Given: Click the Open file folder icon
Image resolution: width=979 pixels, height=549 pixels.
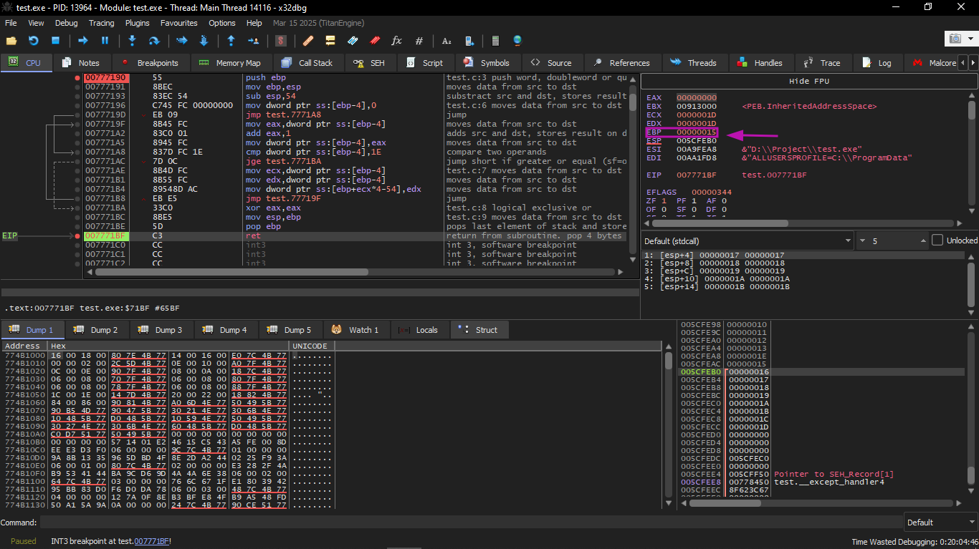Looking at the screenshot, I should [11, 41].
